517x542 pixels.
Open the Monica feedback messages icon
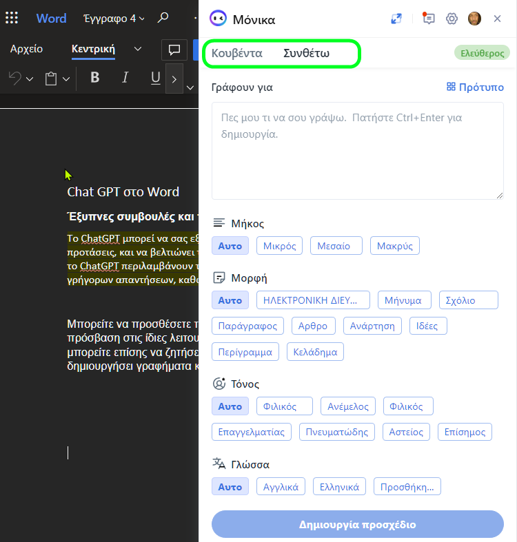428,19
